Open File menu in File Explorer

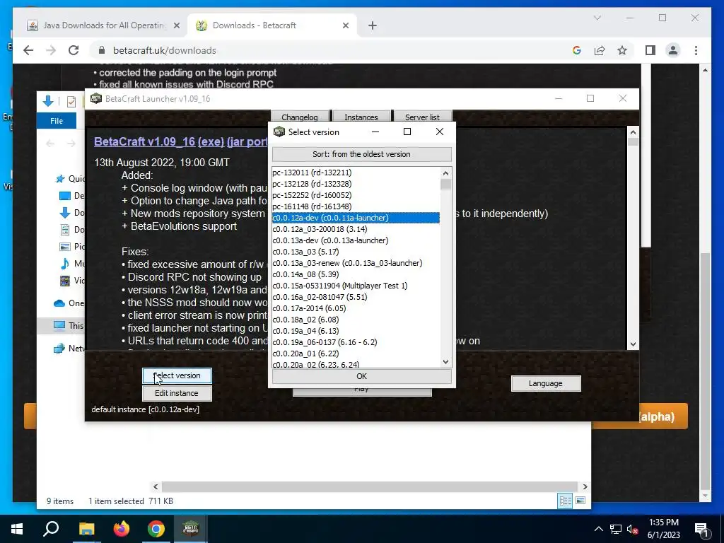(57, 120)
